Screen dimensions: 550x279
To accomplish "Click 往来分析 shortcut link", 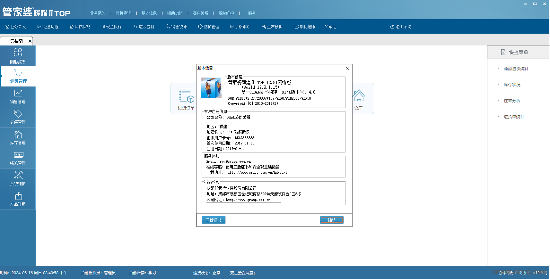I will pos(512,101).
